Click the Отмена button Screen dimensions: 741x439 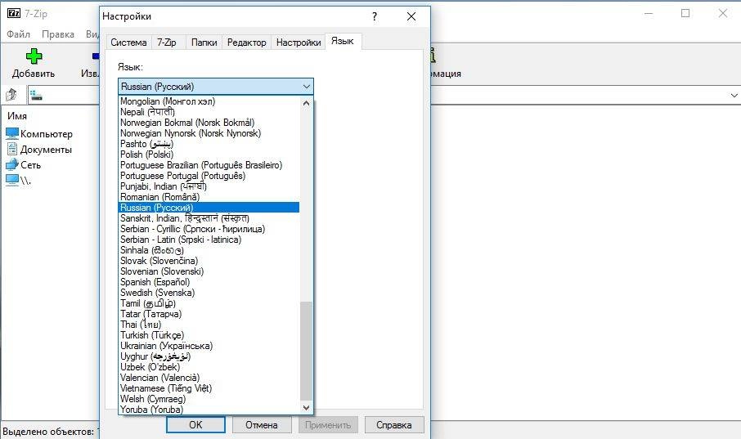pyautogui.click(x=262, y=425)
